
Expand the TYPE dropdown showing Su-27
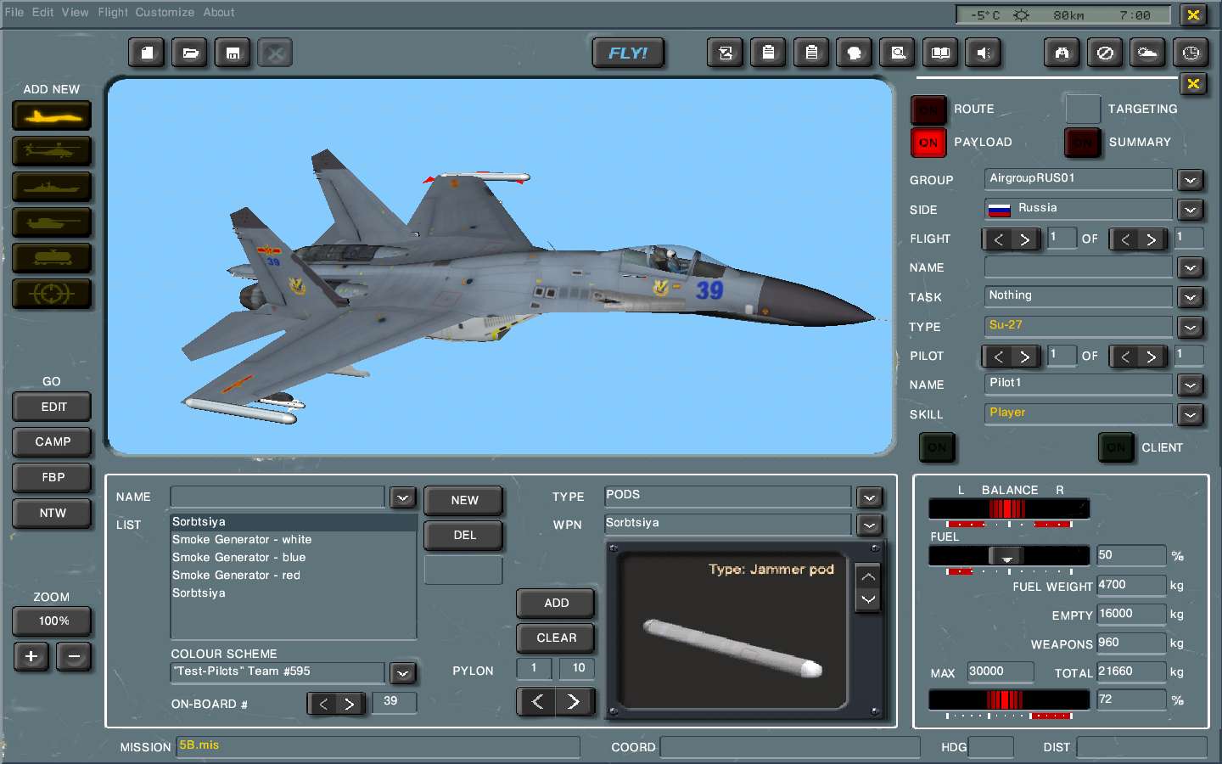pos(1191,327)
